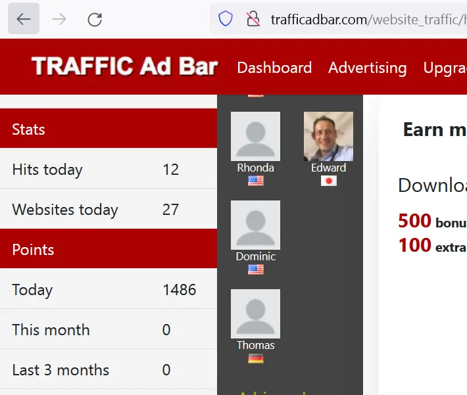Screen dimensions: 467x395
Task: Click the browser back arrow button
Action: point(24,19)
